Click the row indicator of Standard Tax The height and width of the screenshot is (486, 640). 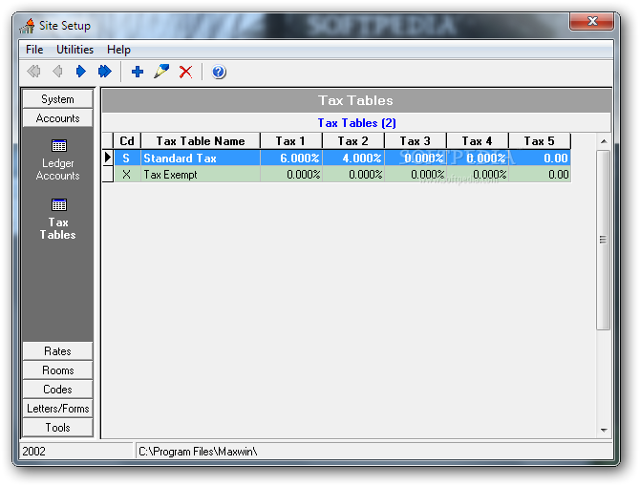click(108, 158)
